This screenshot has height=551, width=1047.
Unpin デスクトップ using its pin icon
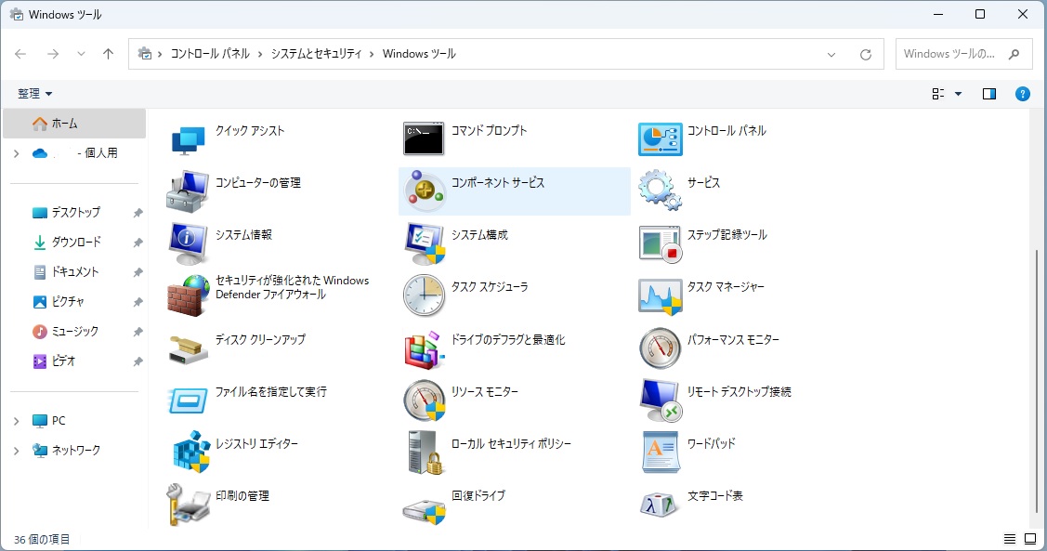137,213
